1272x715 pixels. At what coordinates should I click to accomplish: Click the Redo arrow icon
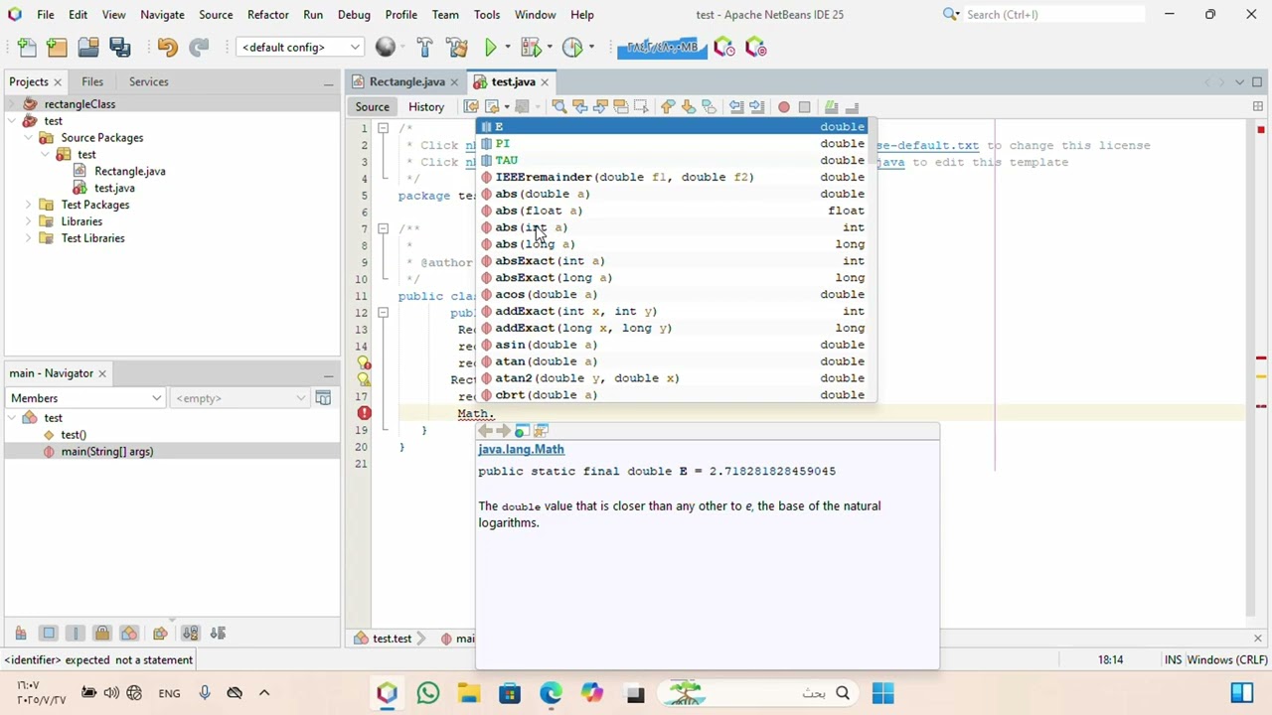(x=199, y=48)
